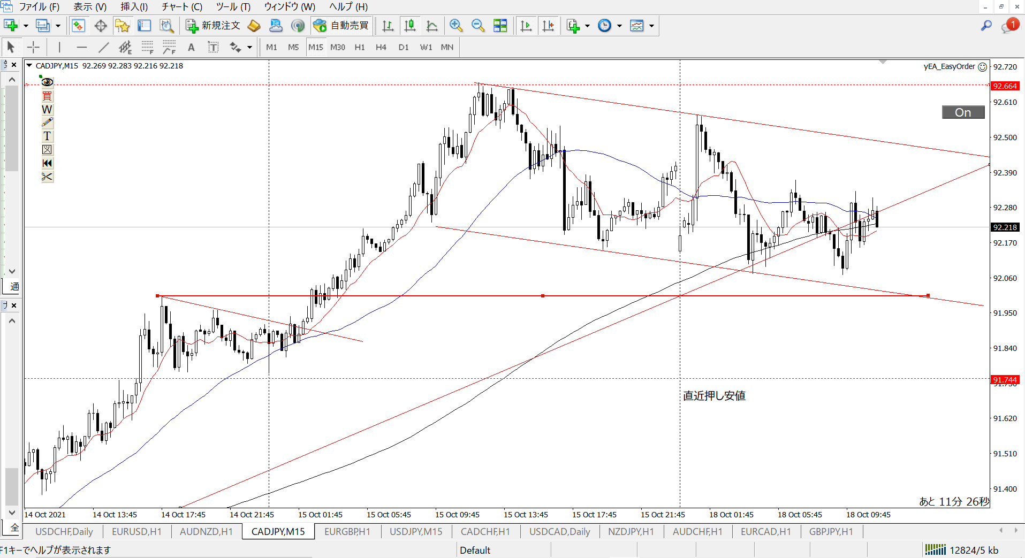
Task: Switch chart to bar chart mode
Action: (x=388, y=25)
